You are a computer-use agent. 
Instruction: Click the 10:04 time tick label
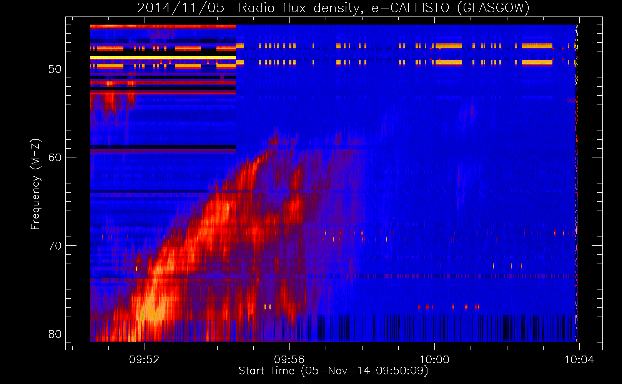click(579, 360)
